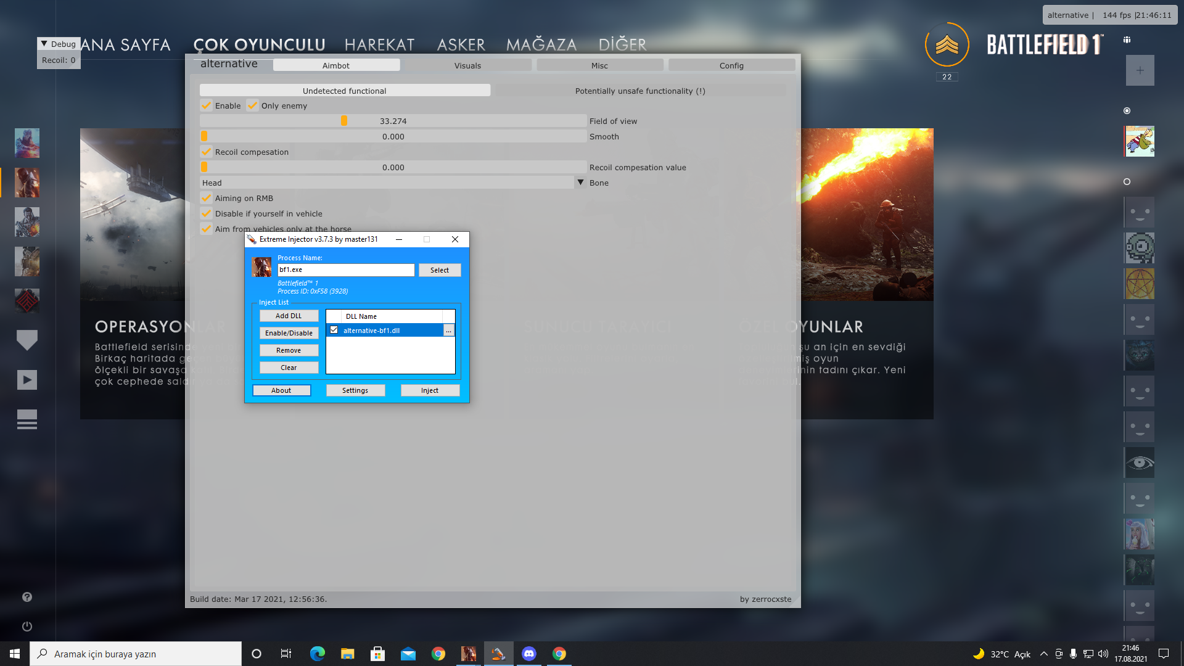Click the Add DLL button
The image size is (1184, 666).
tap(289, 316)
